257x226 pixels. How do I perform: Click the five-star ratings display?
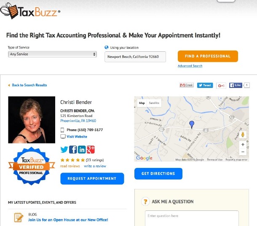72,160
